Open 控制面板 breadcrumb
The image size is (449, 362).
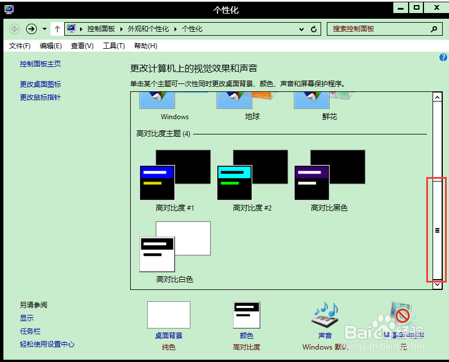tap(101, 29)
